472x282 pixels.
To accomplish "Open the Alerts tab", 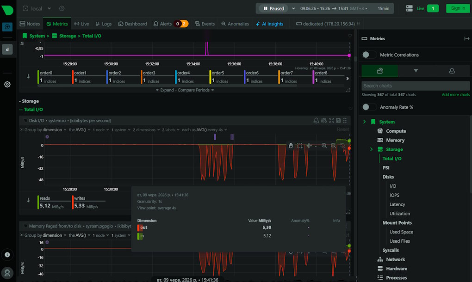I will pyautogui.click(x=170, y=24).
